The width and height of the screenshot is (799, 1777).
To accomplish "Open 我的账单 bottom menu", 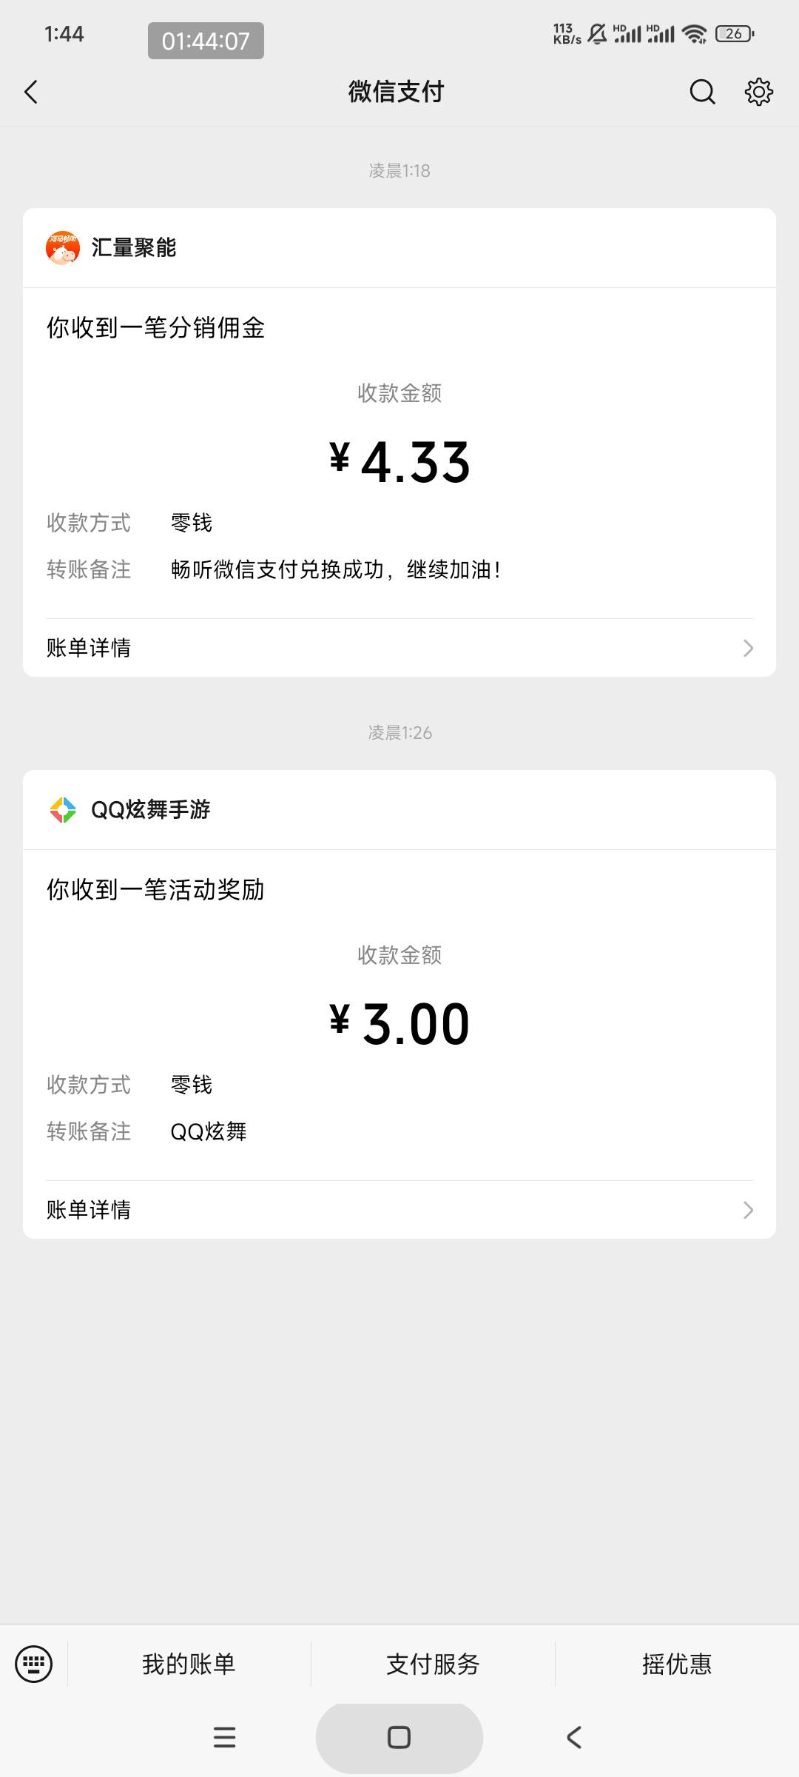I will [x=189, y=1664].
